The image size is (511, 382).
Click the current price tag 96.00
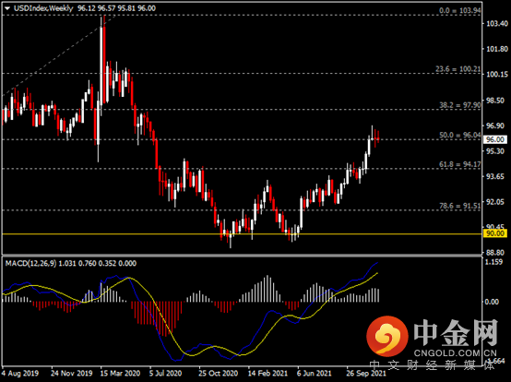(494, 139)
